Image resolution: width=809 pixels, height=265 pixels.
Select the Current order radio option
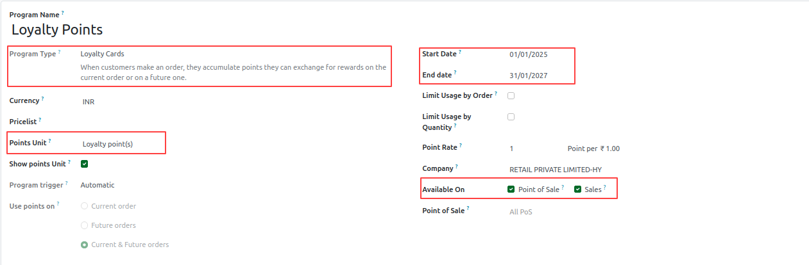click(x=84, y=206)
